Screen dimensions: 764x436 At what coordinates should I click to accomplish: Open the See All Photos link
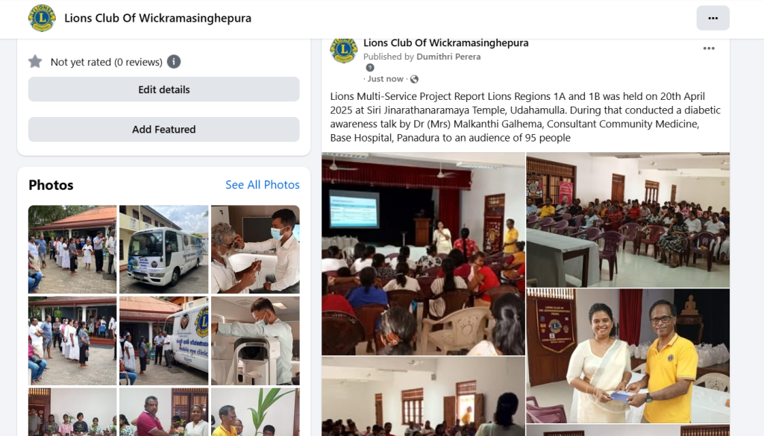[x=262, y=185]
